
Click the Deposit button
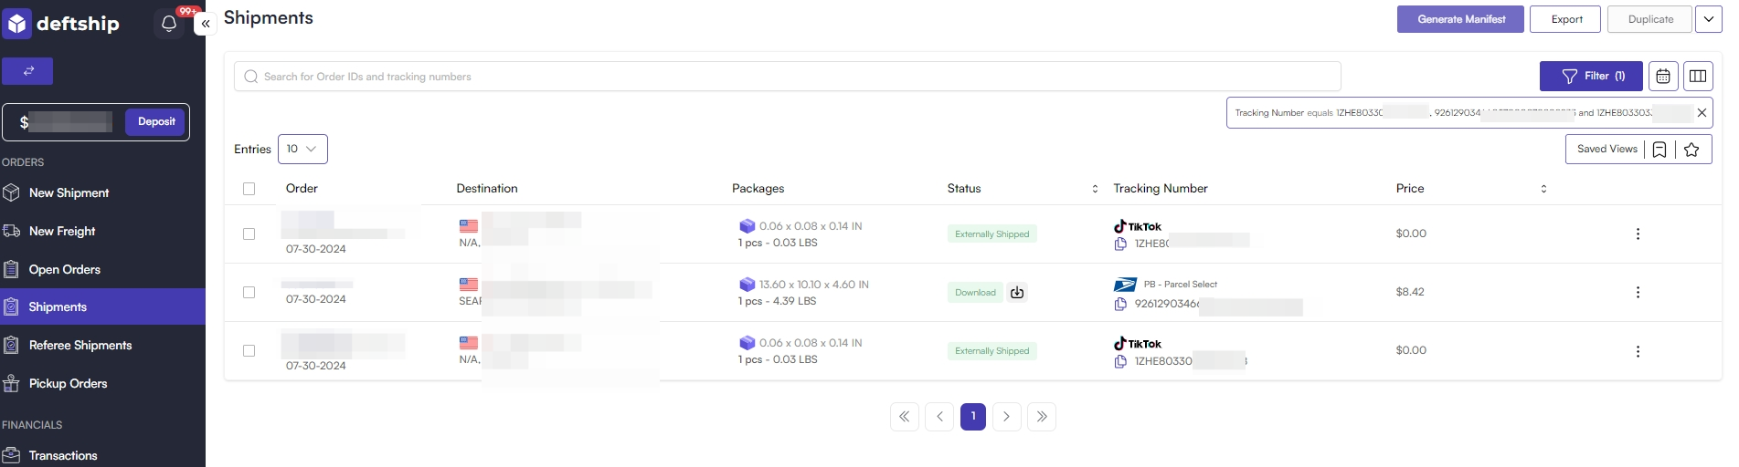coord(156,121)
